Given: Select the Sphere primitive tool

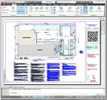Looking at the screenshot, I should 5,13.
